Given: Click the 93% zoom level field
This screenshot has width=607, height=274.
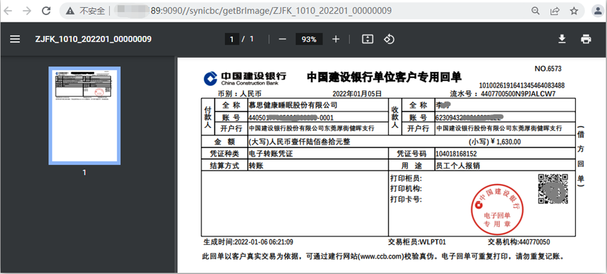Looking at the screenshot, I should (x=309, y=39).
